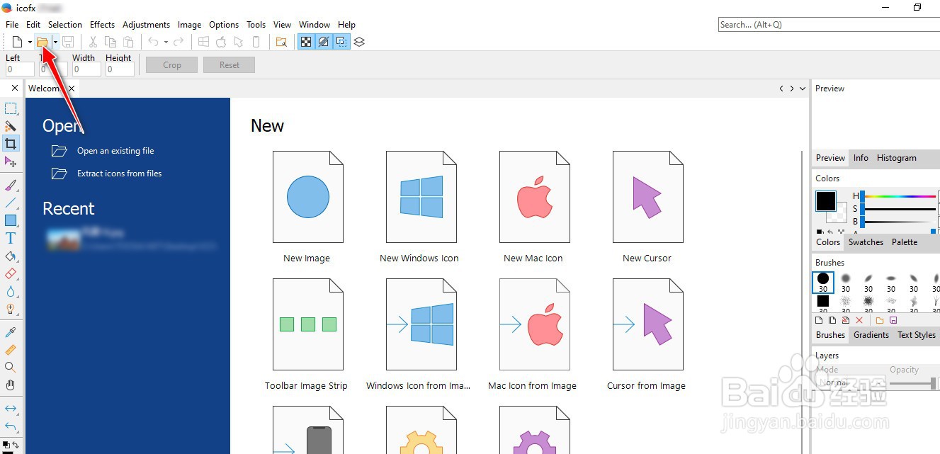The height and width of the screenshot is (454, 940).
Task: Click Open an existing file link
Action: tap(115, 151)
